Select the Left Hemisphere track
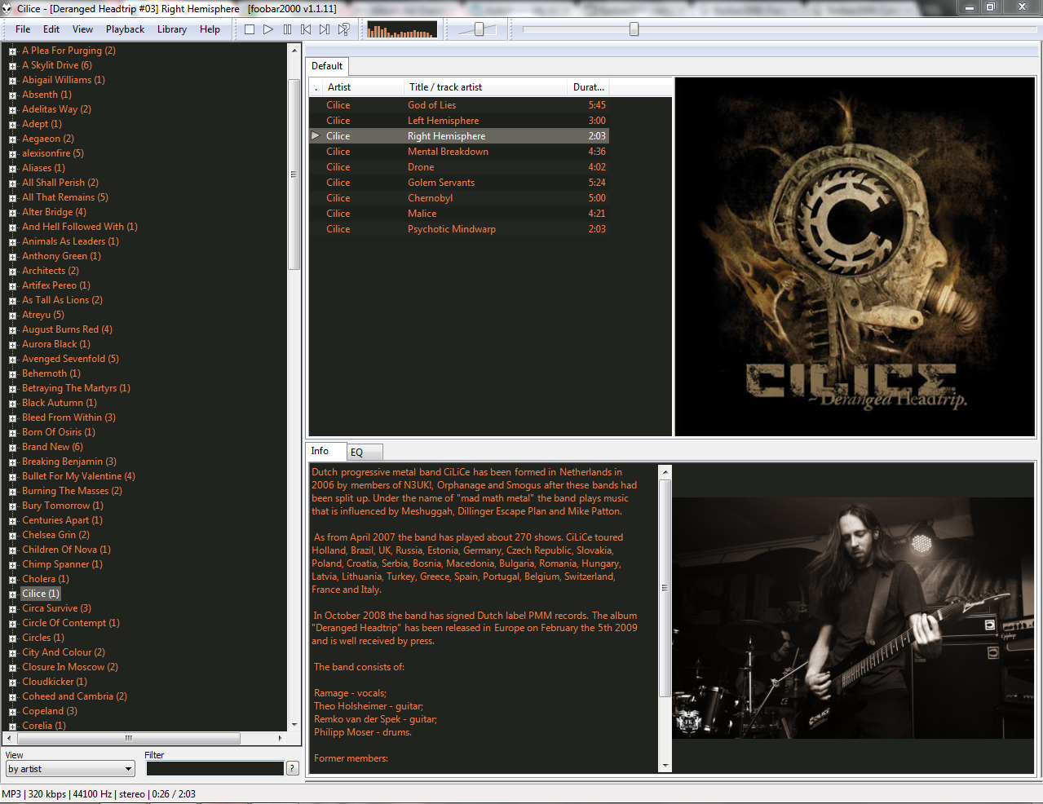Viewport: 1043px width, 804px height. (458, 121)
